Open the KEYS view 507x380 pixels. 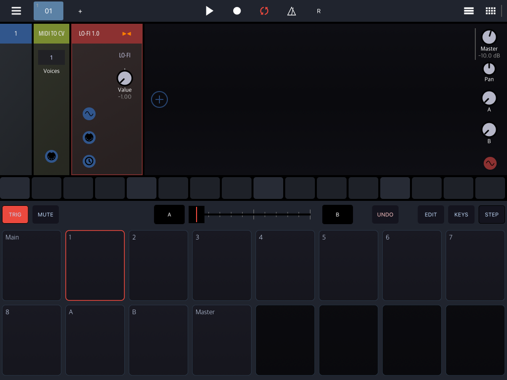coord(461,215)
